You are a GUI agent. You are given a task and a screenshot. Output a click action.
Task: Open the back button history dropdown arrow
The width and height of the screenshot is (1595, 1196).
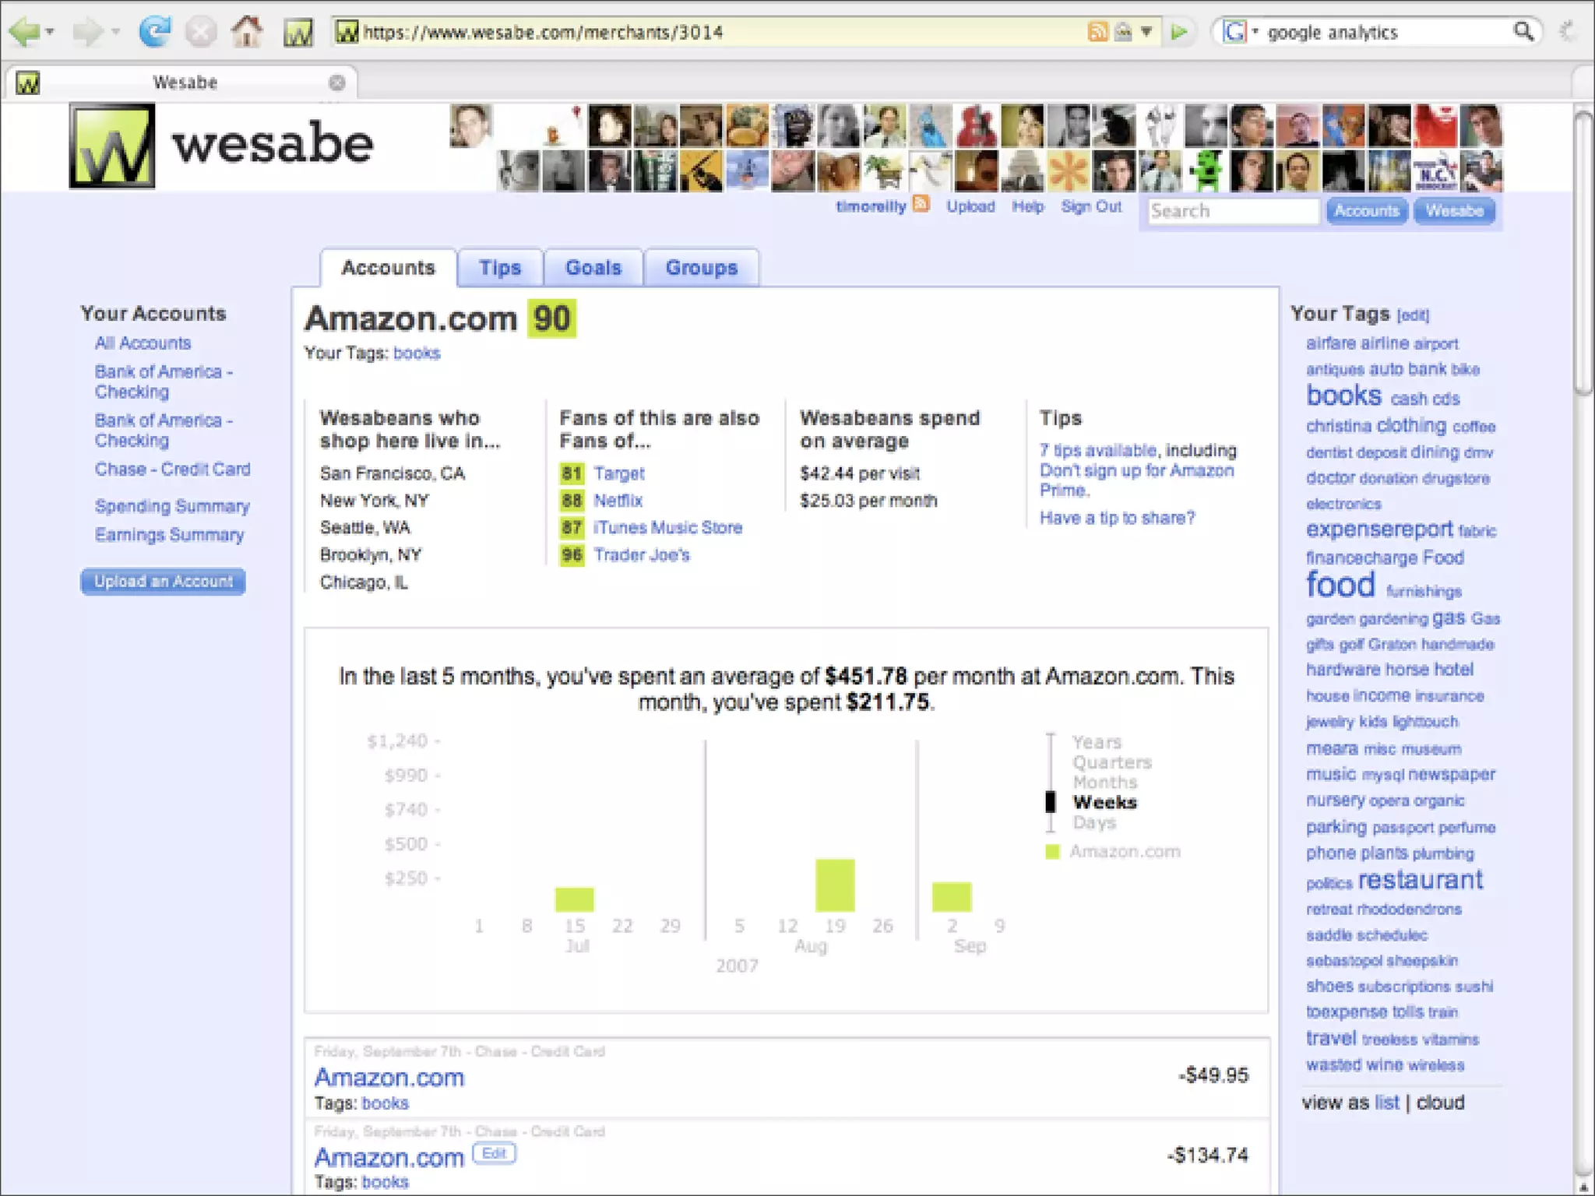51,32
